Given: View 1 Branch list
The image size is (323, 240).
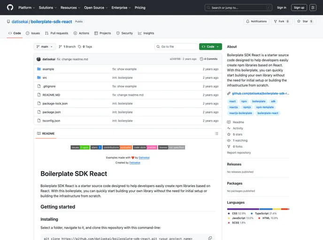Looking at the screenshot, I should pyautogui.click(x=67, y=47).
